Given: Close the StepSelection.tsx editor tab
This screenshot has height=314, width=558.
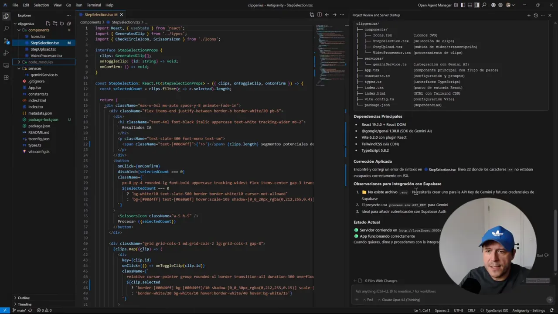Looking at the screenshot, I should point(122,15).
